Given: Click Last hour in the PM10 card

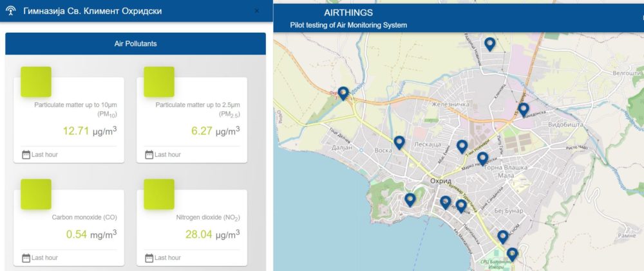Looking at the screenshot, I should click(x=44, y=155).
